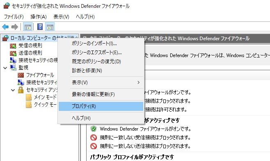The width and height of the screenshot is (270, 161).
Task: Toggle the action pane toolbar icon
Action: click(x=50, y=27)
